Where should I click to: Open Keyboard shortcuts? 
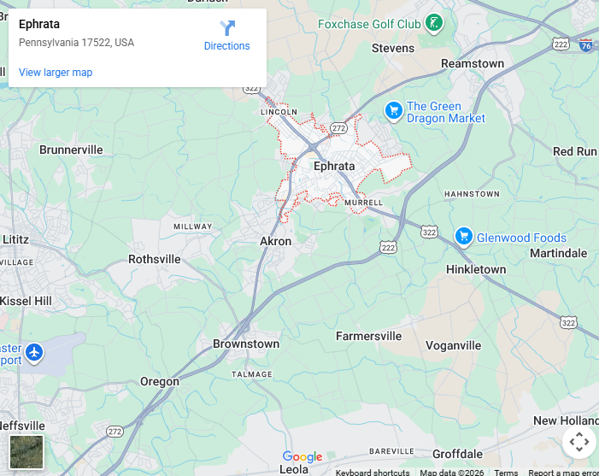click(373, 473)
